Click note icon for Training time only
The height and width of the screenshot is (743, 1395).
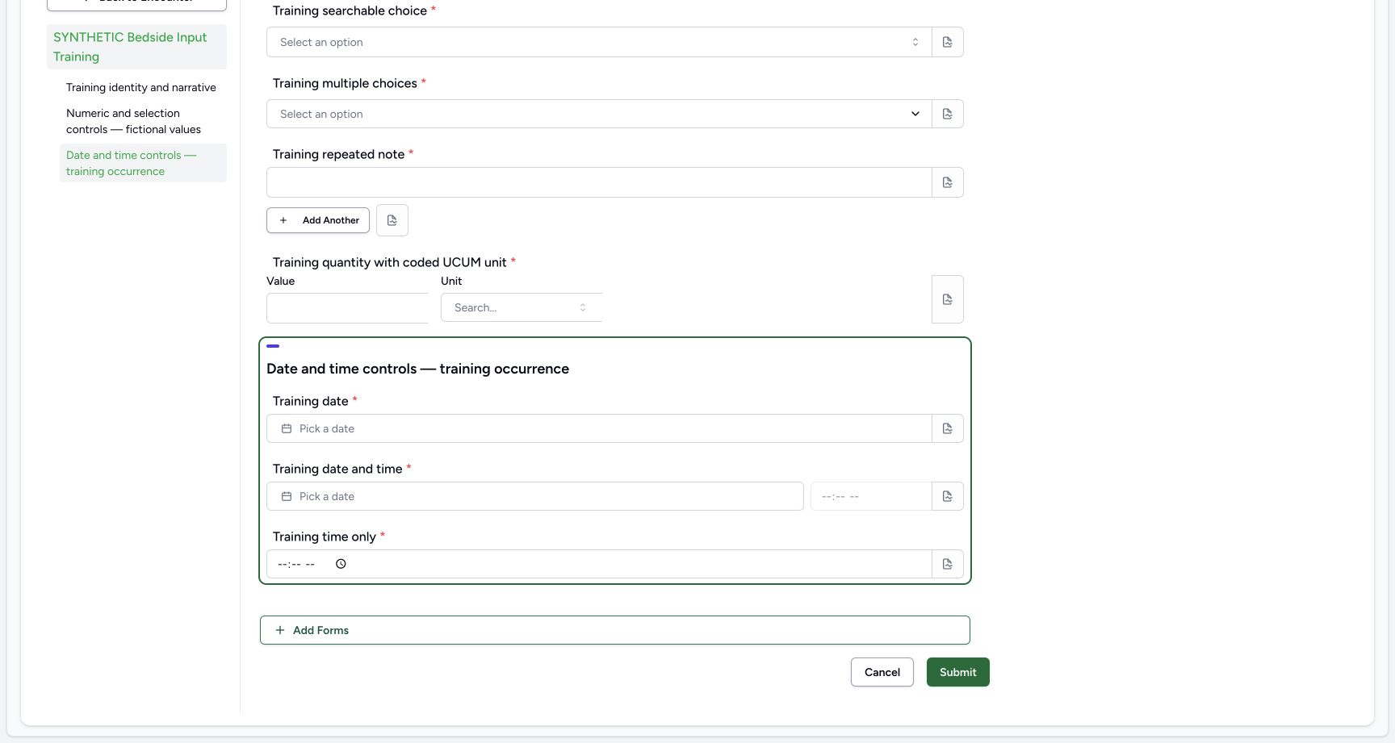pos(947,564)
